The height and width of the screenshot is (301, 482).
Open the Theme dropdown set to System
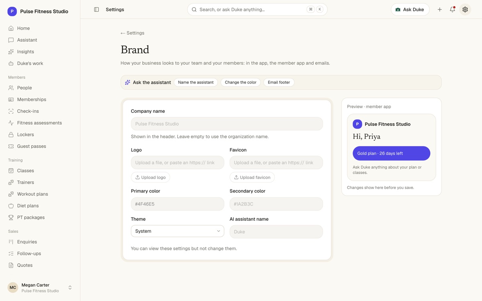[x=178, y=231]
